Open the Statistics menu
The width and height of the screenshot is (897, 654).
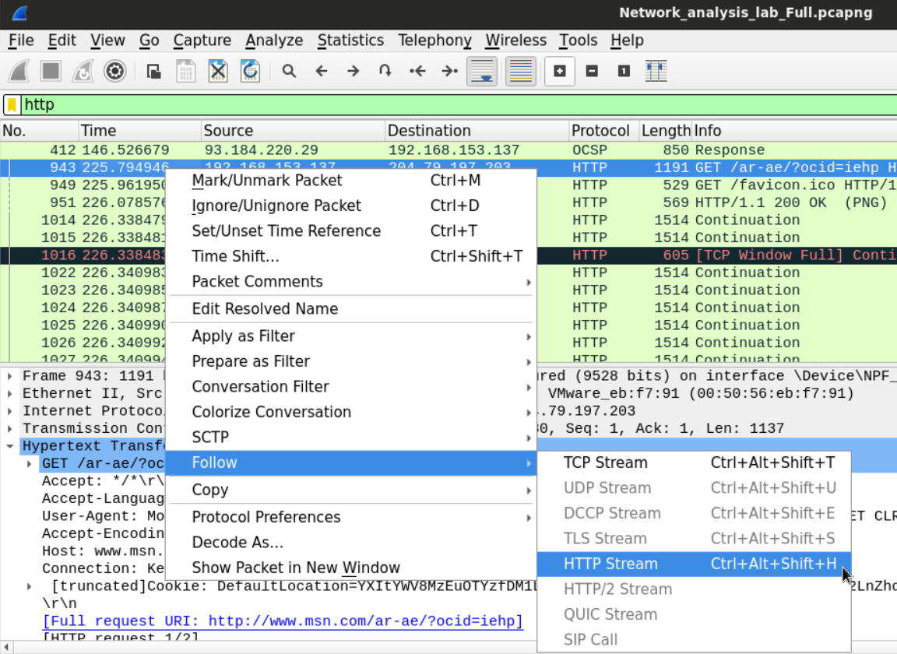point(350,40)
